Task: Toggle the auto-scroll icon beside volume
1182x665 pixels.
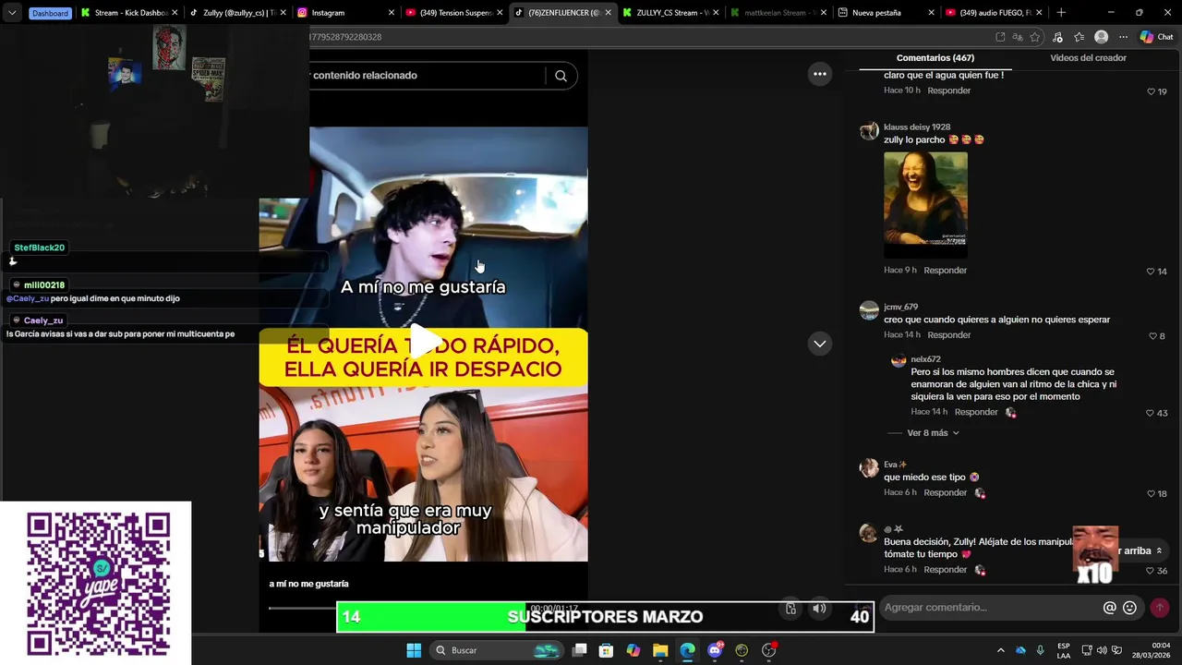Action: click(x=790, y=608)
